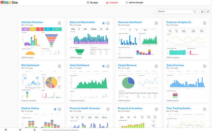Click the Sales and Receivables chart thumbnail
The image size is (212, 131).
click(x=90, y=41)
